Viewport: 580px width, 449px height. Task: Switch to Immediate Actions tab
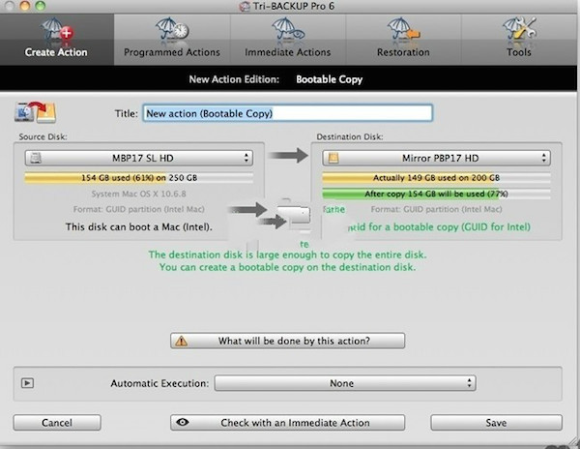pyautogui.click(x=288, y=40)
